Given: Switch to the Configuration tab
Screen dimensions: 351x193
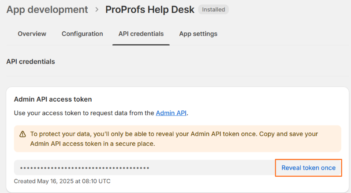Looking at the screenshot, I should click(x=82, y=34).
